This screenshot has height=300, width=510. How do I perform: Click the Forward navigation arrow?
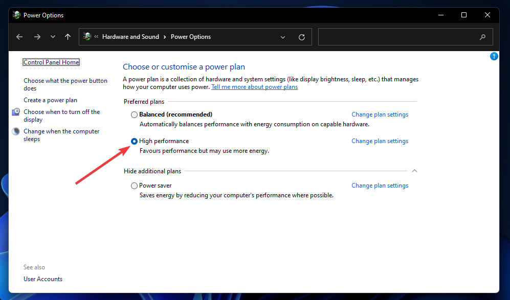point(37,36)
